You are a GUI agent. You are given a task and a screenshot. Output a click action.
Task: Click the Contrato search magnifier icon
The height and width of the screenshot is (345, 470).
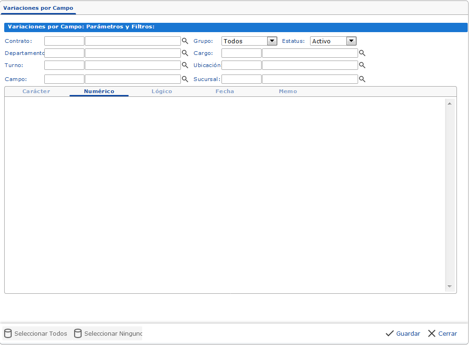click(x=185, y=41)
